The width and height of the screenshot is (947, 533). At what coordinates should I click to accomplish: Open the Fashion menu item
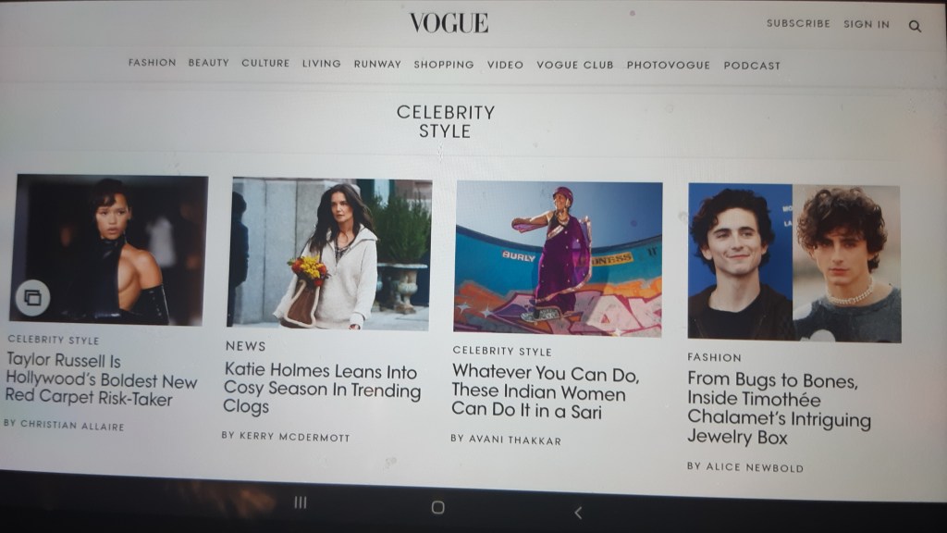tap(153, 62)
